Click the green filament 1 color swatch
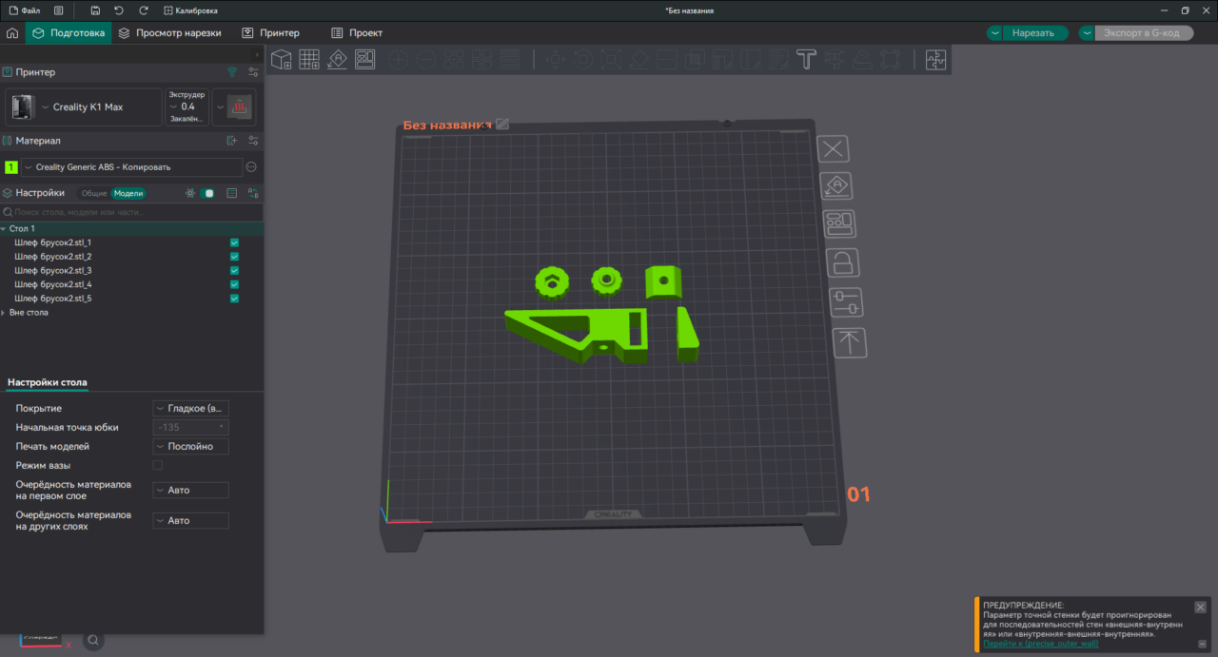The width and height of the screenshot is (1218, 657). point(11,167)
